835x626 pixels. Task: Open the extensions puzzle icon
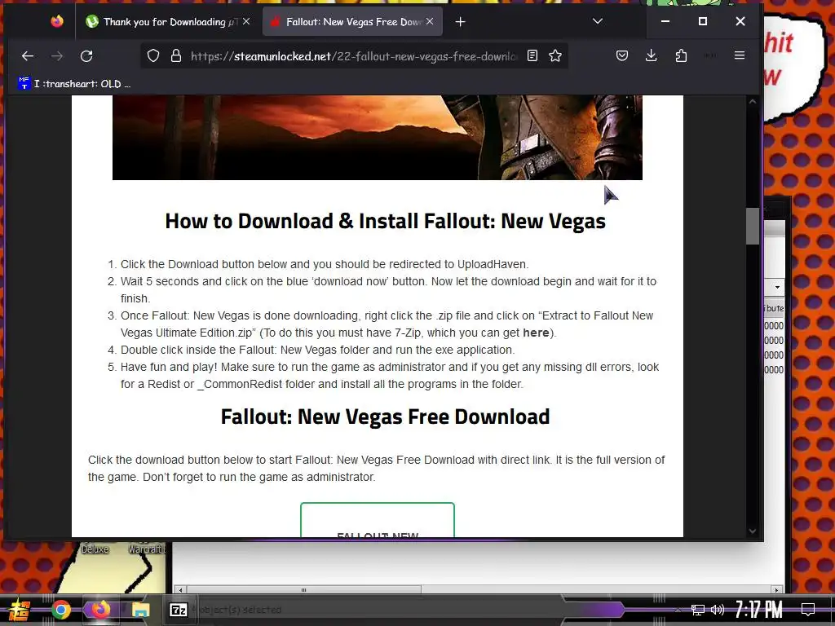(681, 56)
